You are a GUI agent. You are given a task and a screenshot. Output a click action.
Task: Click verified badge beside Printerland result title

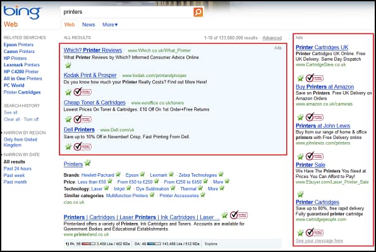239,215
